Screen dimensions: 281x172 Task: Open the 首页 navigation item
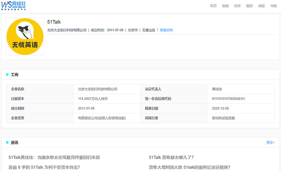[x=213, y=6]
